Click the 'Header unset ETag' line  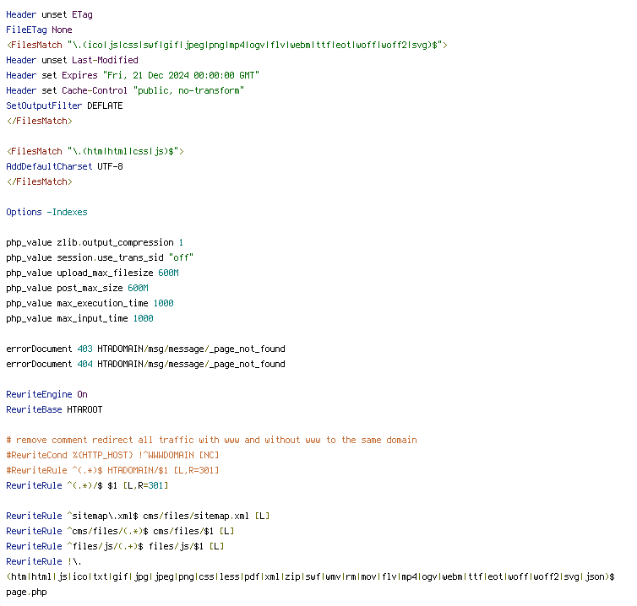tap(49, 15)
